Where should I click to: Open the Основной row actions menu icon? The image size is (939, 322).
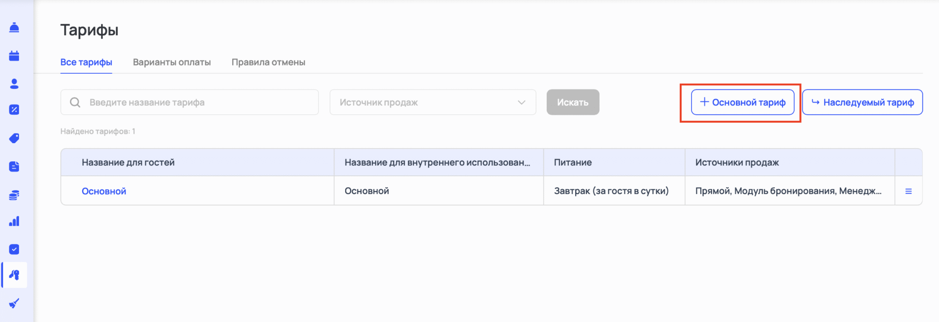(908, 191)
